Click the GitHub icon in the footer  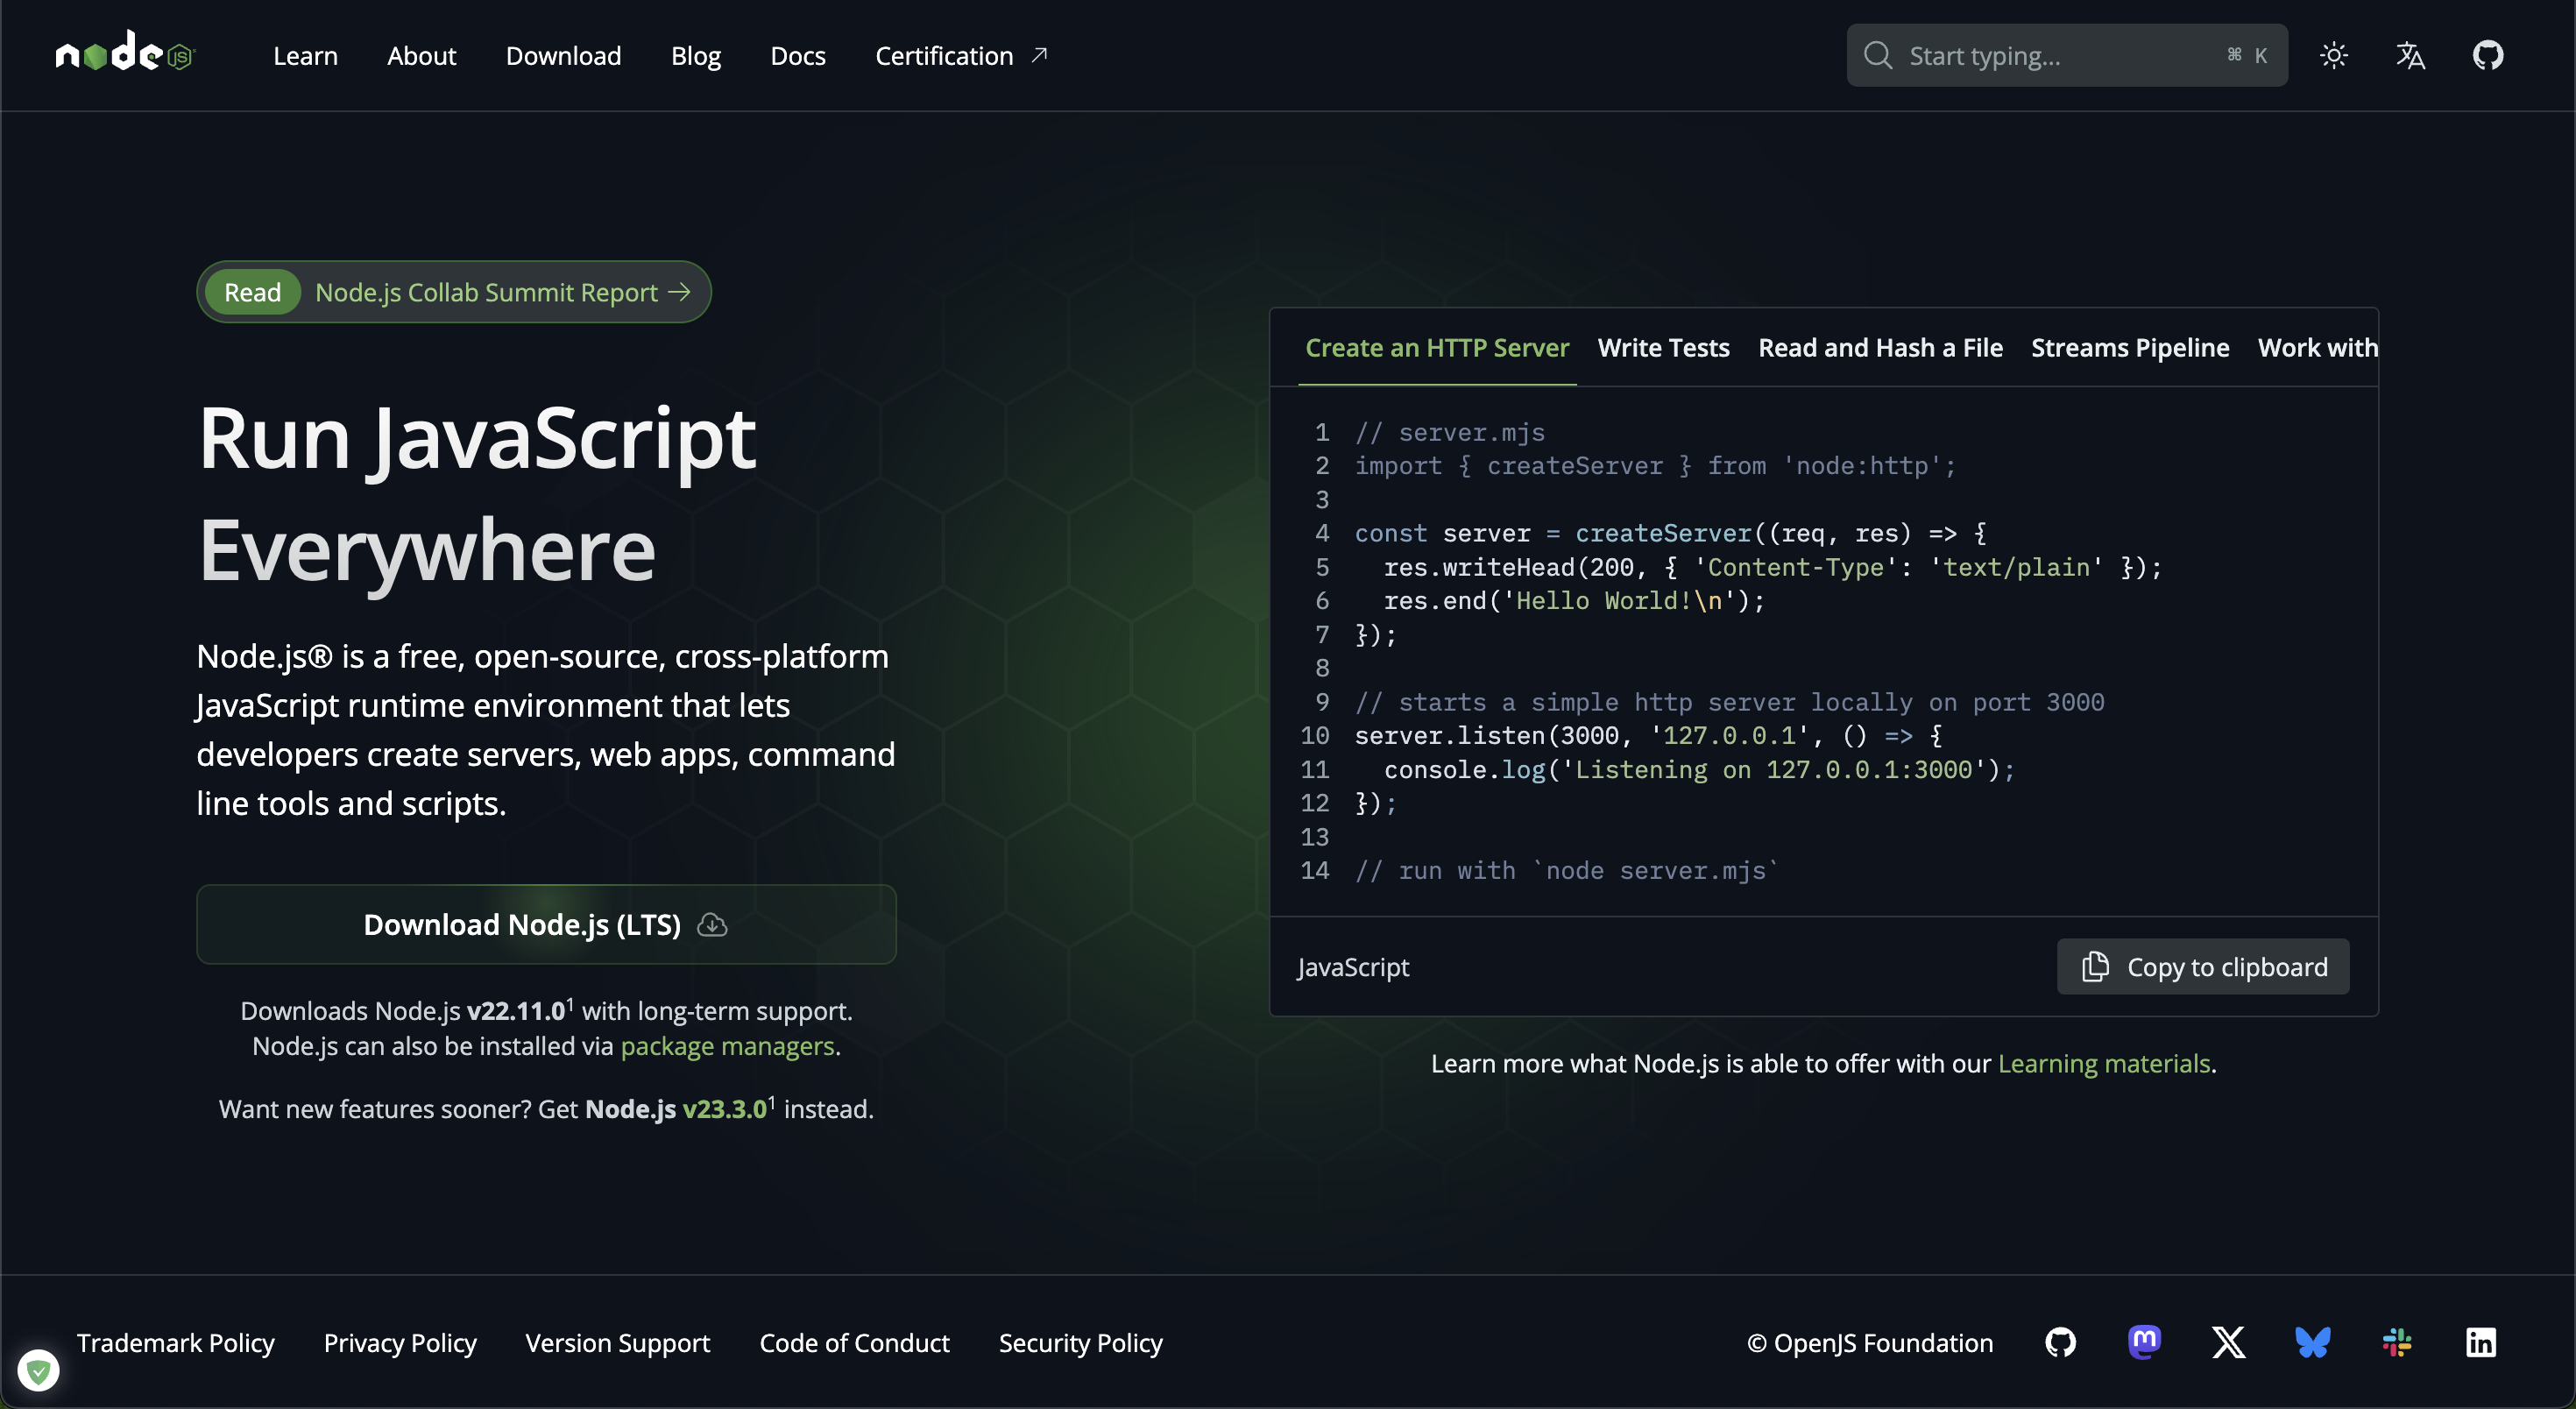click(x=2060, y=1342)
